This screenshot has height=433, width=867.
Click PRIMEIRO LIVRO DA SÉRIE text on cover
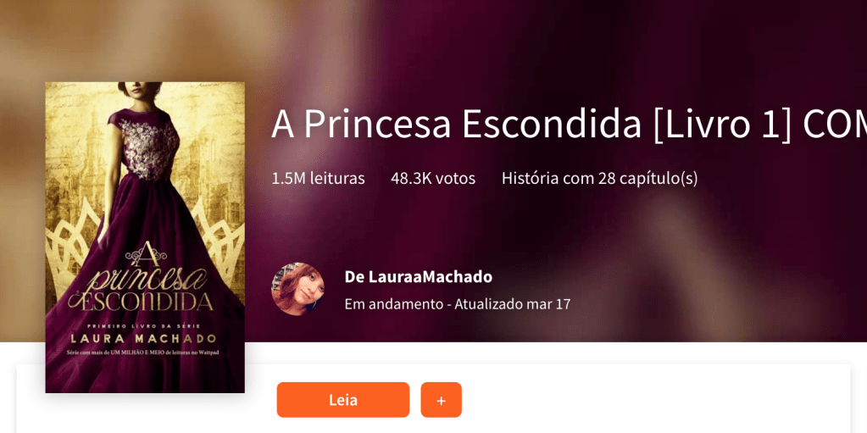click(145, 325)
